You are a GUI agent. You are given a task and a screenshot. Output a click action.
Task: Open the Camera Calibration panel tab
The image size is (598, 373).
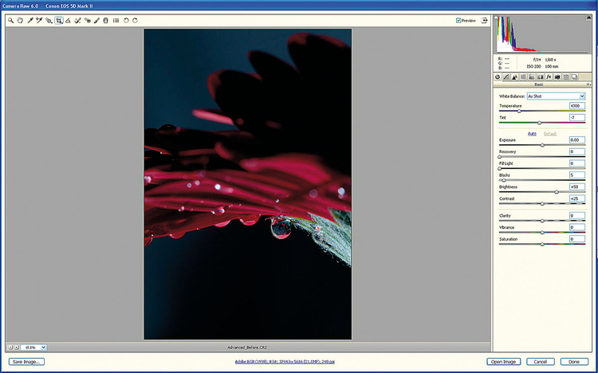point(557,77)
